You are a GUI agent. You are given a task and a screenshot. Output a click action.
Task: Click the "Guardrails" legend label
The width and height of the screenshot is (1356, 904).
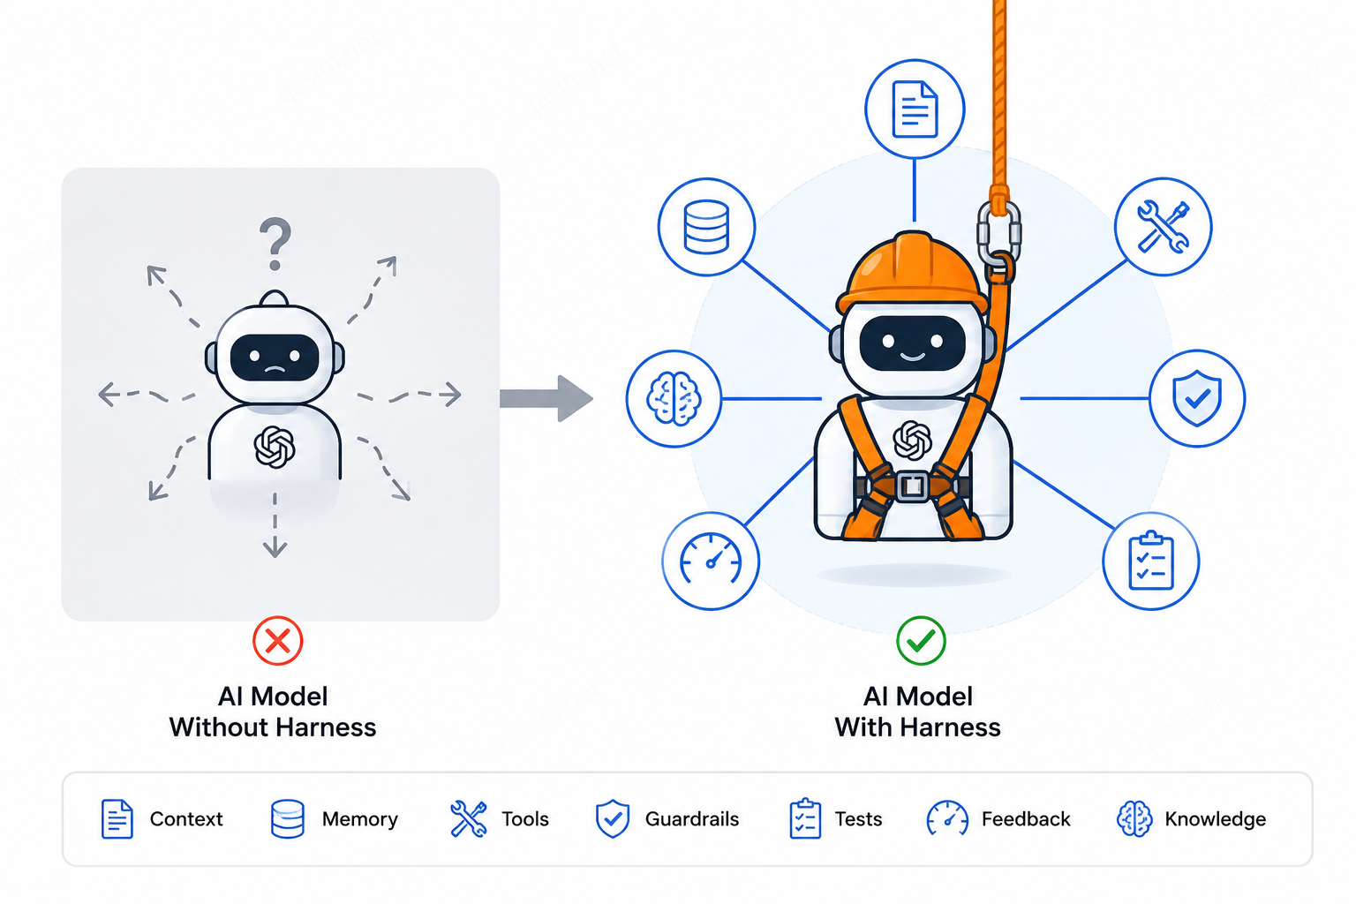(x=692, y=819)
